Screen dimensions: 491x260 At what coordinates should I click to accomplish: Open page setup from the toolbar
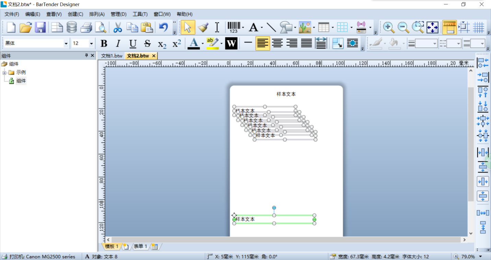tap(57, 27)
